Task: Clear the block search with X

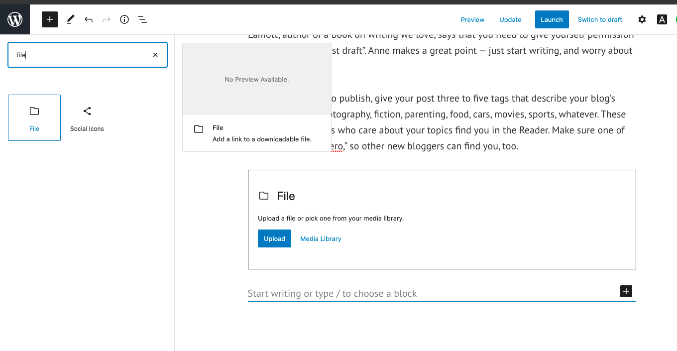Action: point(155,55)
